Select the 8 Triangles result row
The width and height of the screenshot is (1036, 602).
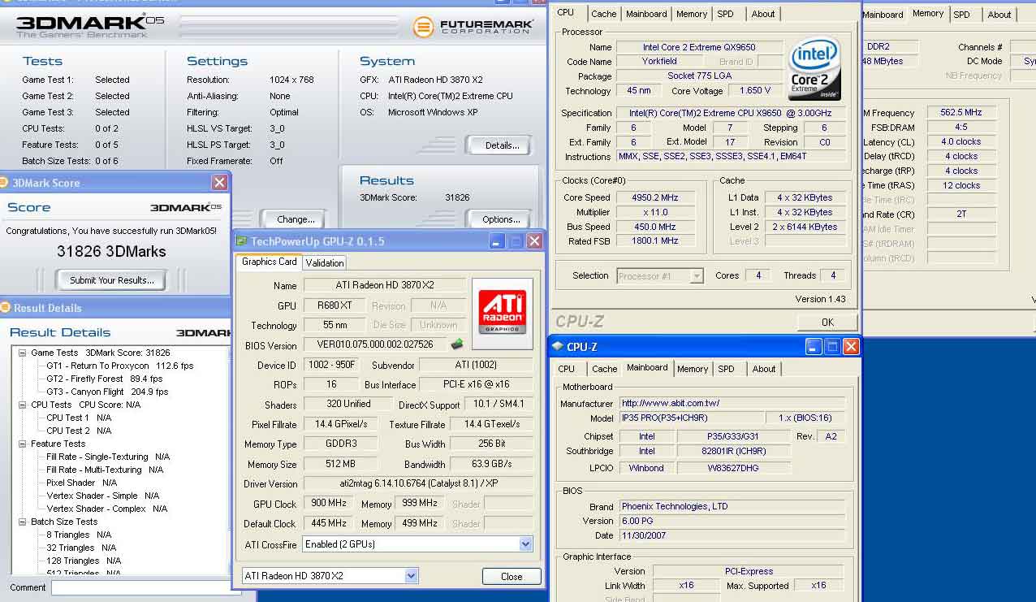79,535
